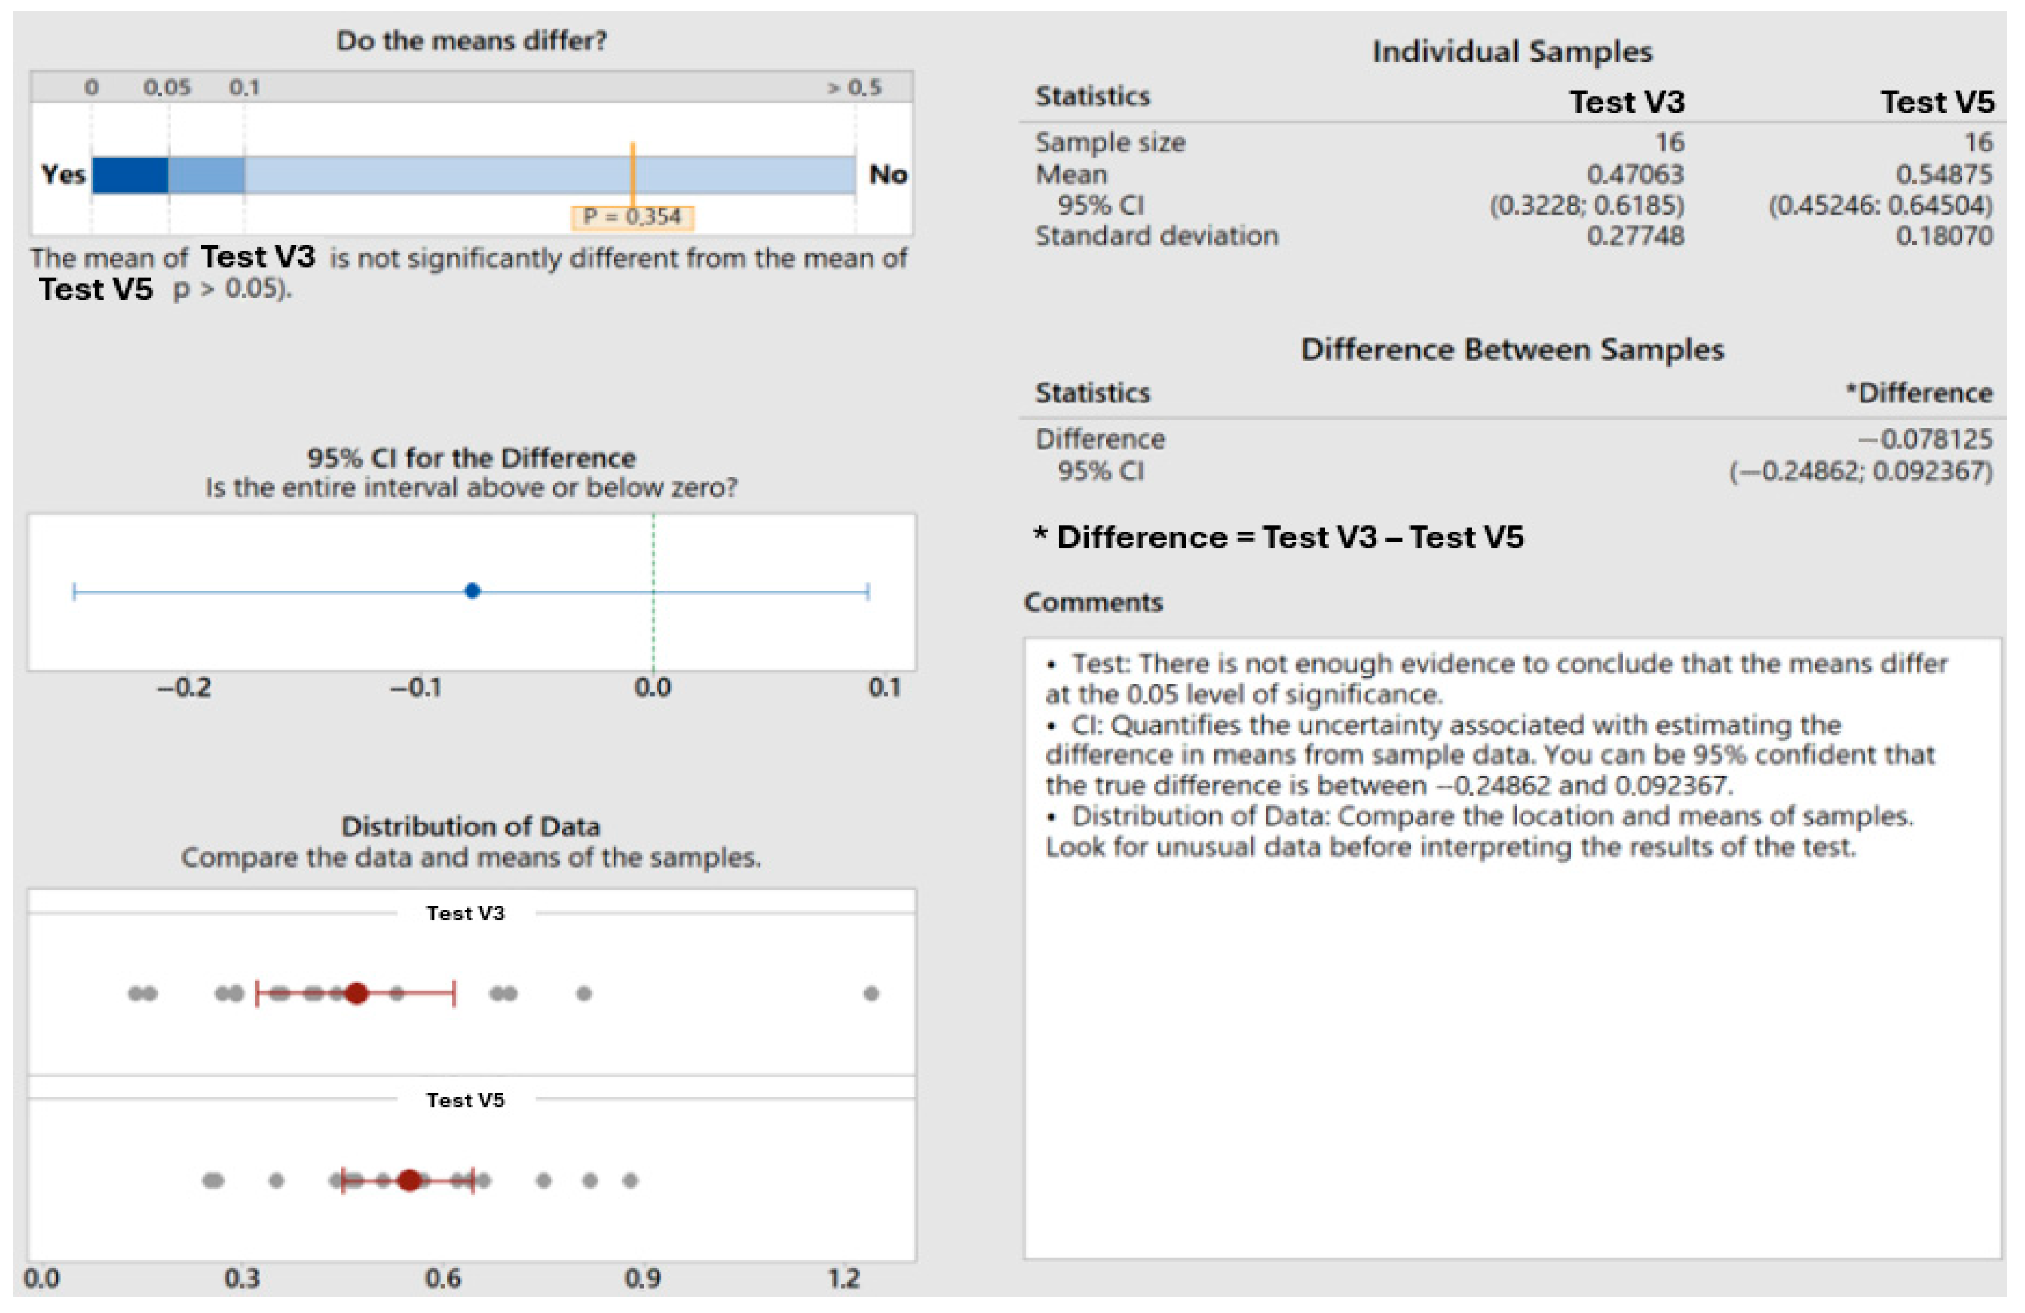
Task: Click the 'Distribution of Data' title
Action: click(x=470, y=826)
